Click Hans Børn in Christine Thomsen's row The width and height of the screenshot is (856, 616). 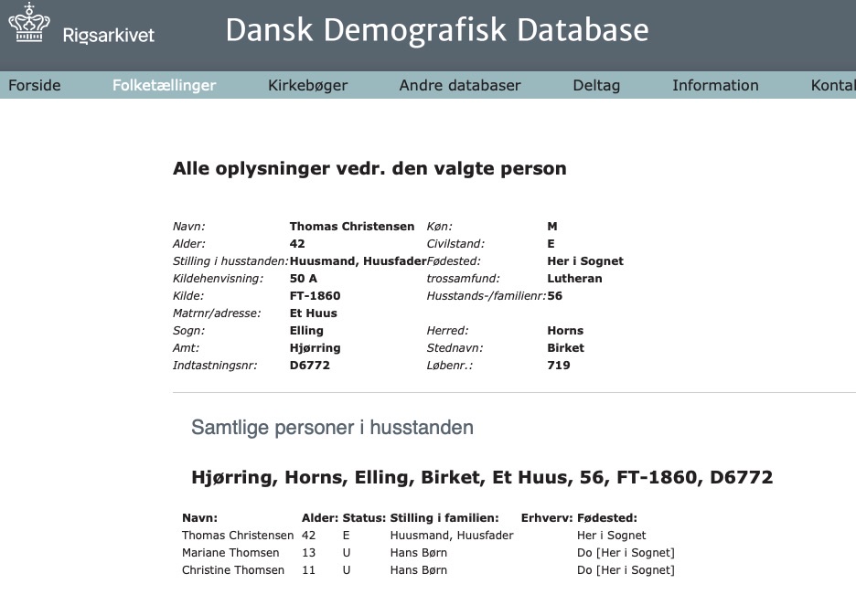click(418, 570)
